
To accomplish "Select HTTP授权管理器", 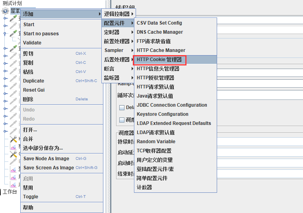I will 175,78.
